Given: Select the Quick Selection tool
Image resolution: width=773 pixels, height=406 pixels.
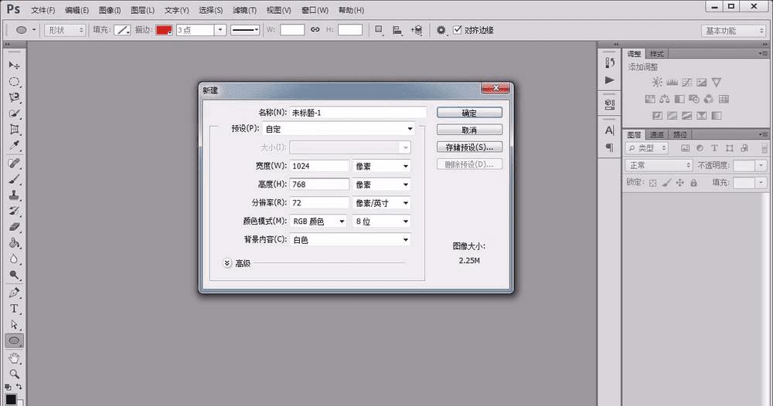Looking at the screenshot, I should coord(14,113).
